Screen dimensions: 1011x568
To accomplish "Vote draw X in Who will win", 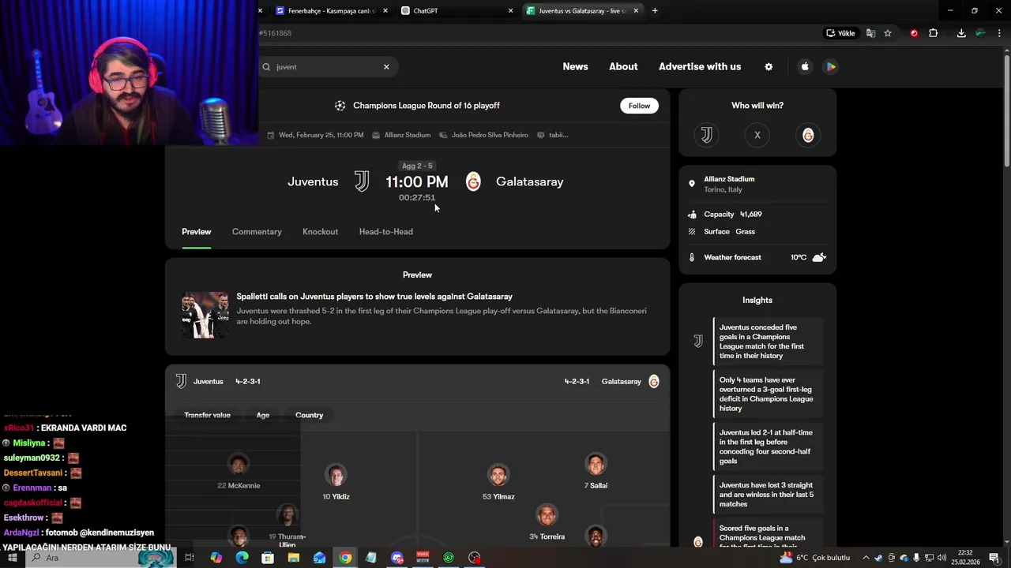I will [757, 135].
